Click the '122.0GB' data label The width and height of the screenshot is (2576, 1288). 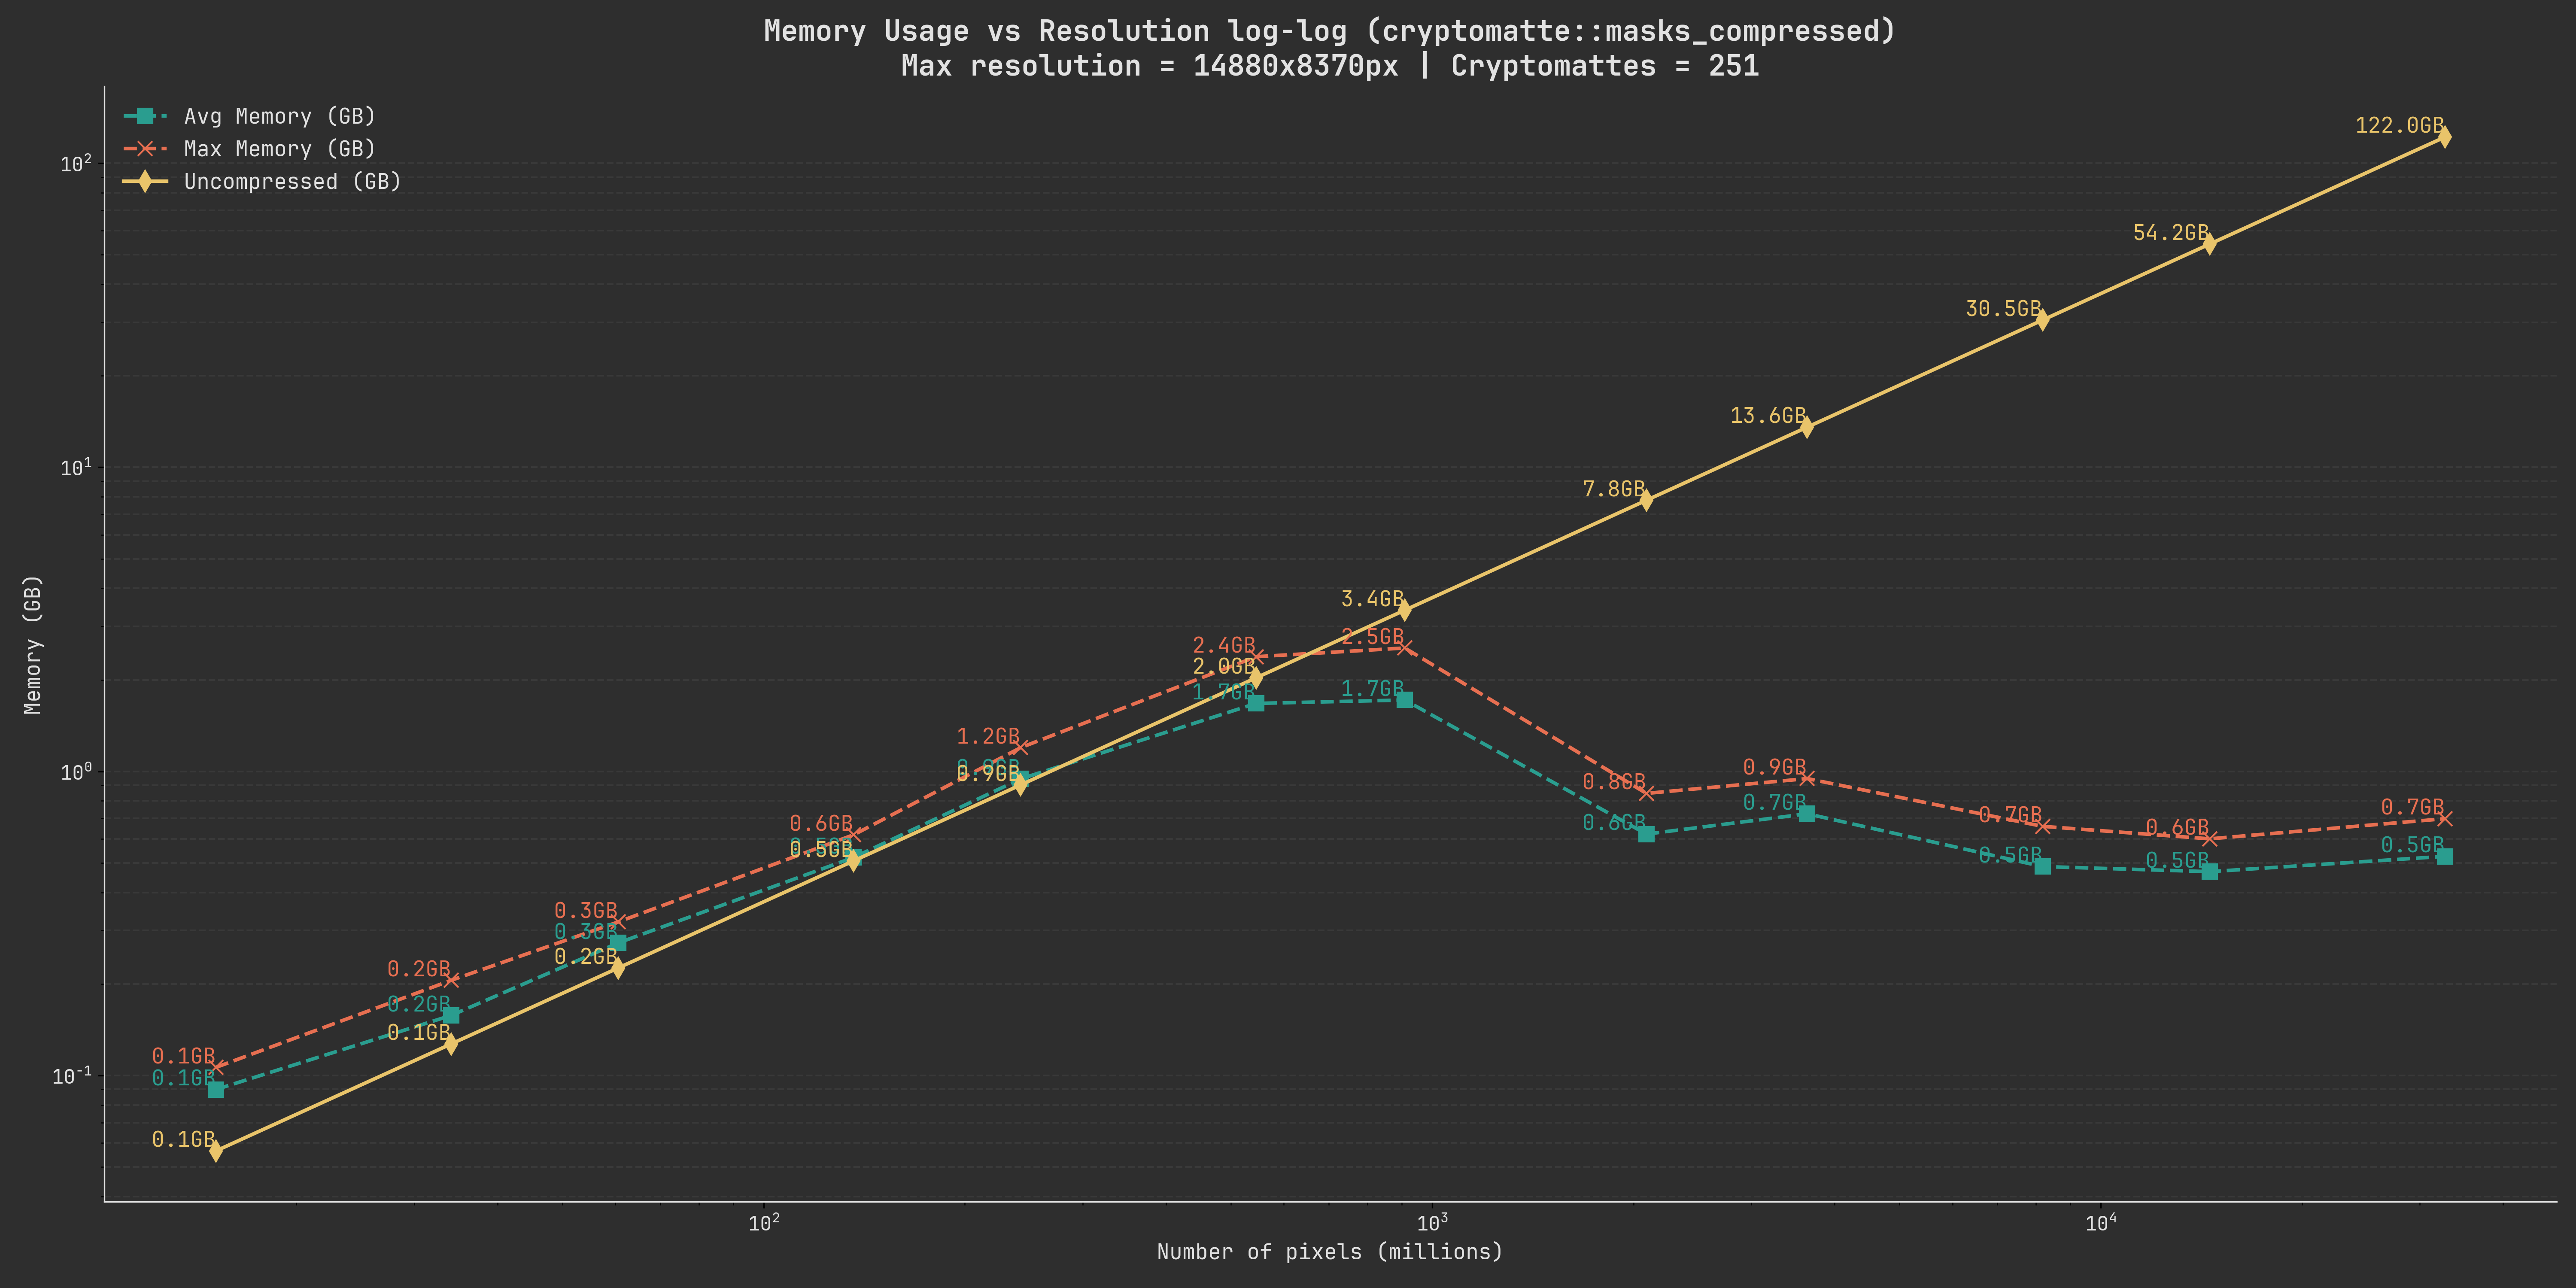(x=2400, y=125)
